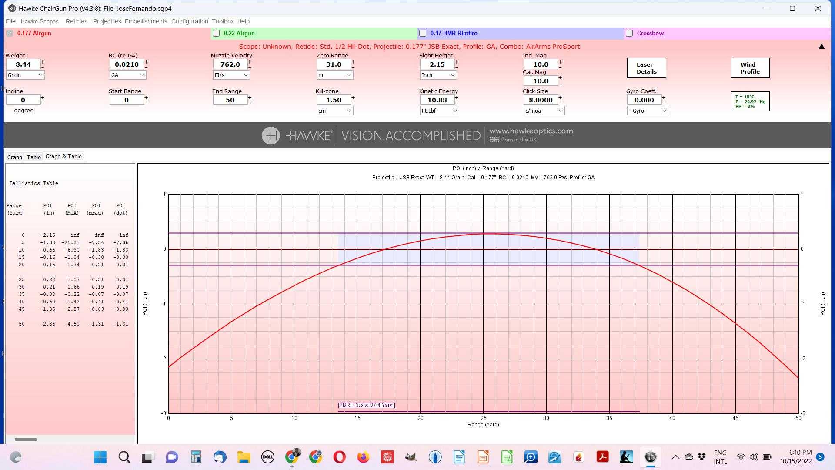Click the Windows Start button
Image resolution: width=835 pixels, height=470 pixels.
(100, 457)
